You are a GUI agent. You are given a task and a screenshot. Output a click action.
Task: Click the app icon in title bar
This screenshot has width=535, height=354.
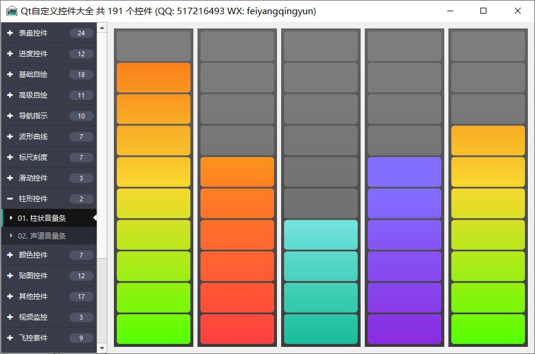11,11
